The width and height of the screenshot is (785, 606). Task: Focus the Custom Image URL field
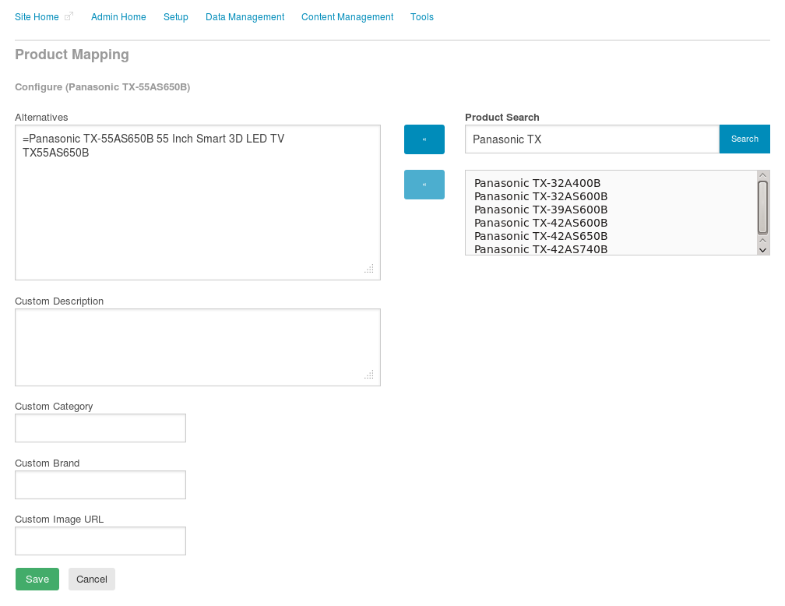coord(100,541)
